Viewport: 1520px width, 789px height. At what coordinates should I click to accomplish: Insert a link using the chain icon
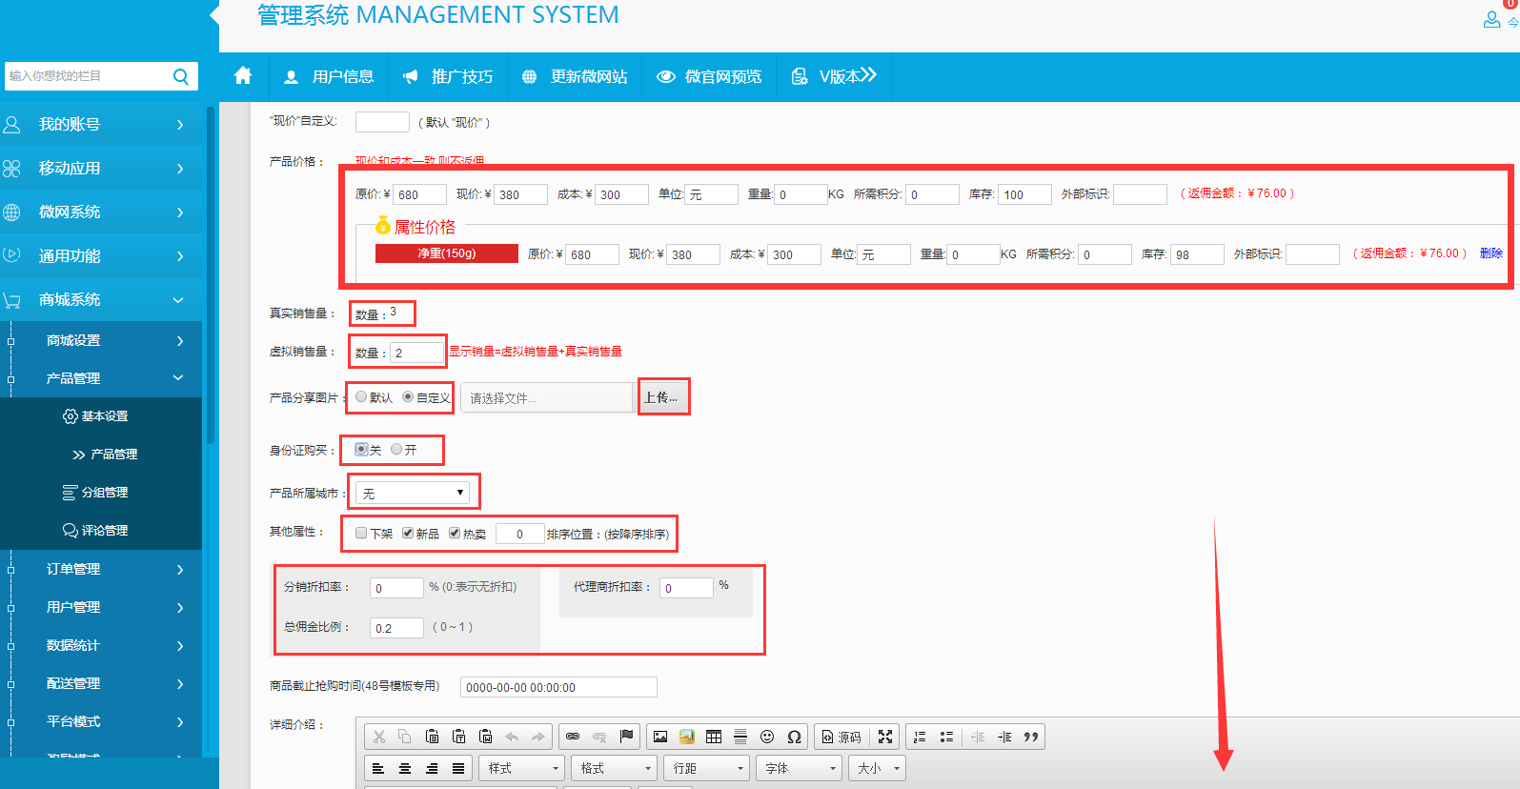pyautogui.click(x=573, y=737)
